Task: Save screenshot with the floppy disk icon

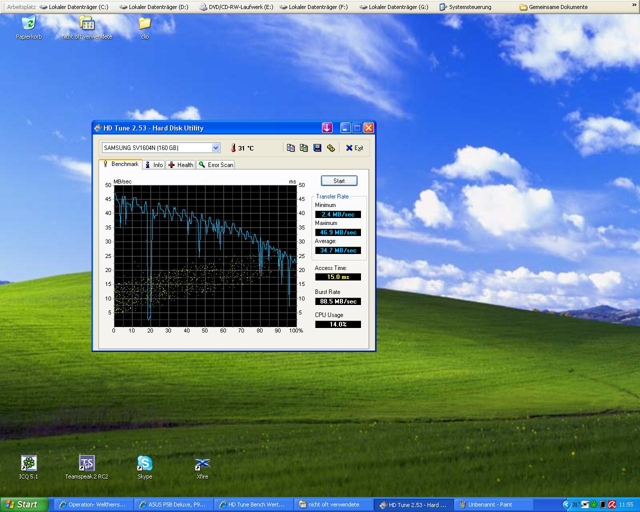Action: pos(317,147)
